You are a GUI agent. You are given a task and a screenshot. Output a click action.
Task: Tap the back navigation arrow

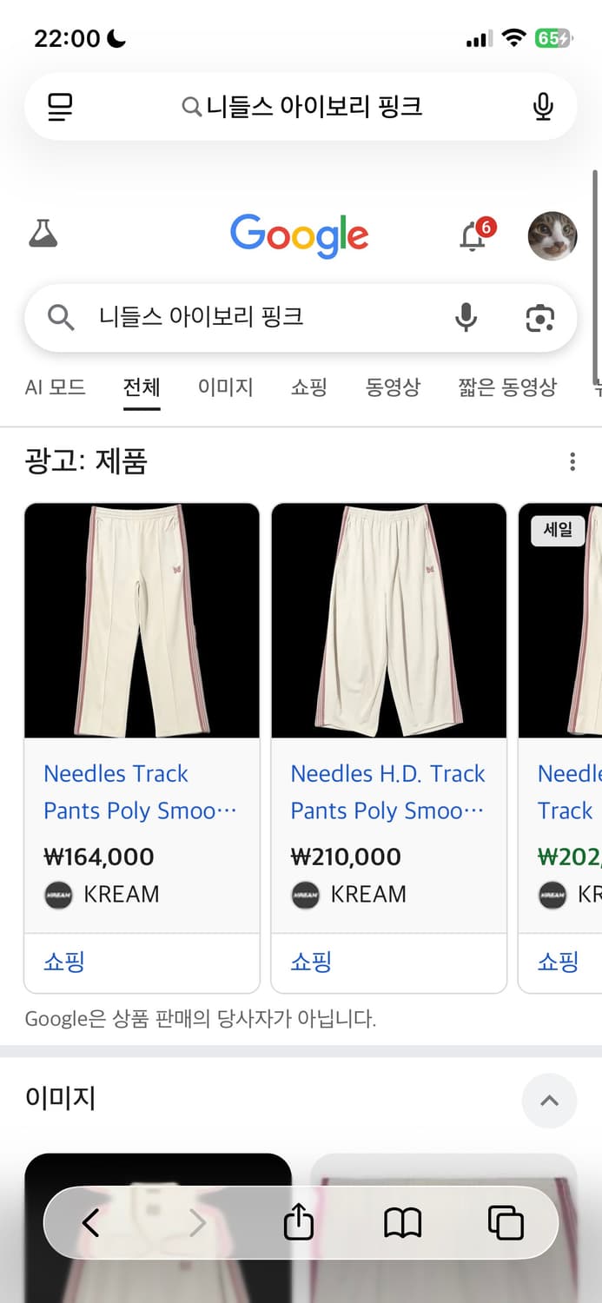tap(90, 1222)
